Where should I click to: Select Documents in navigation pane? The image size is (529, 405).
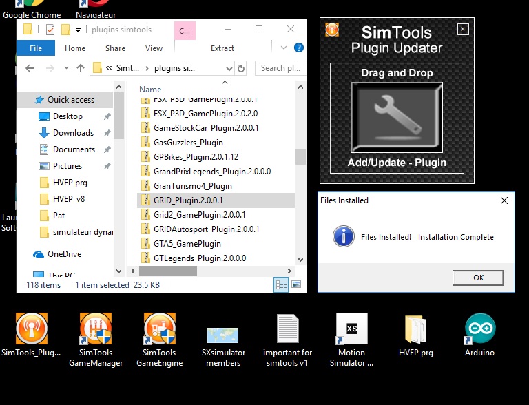point(65,149)
